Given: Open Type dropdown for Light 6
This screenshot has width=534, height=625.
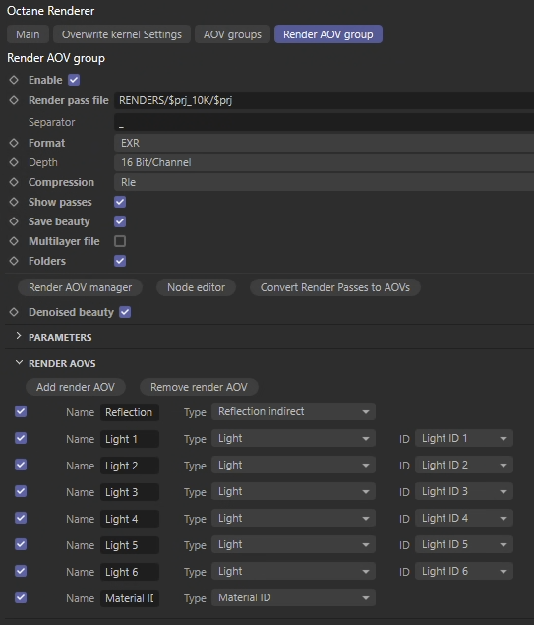Looking at the screenshot, I should [293, 571].
